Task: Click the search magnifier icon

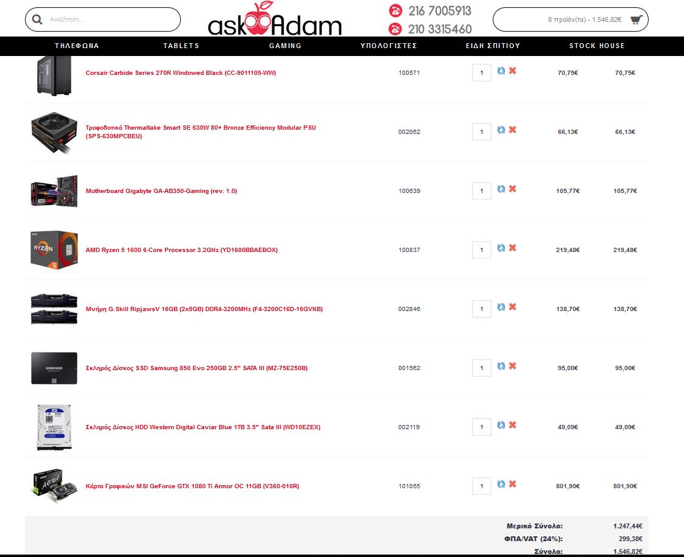Action: [x=37, y=19]
